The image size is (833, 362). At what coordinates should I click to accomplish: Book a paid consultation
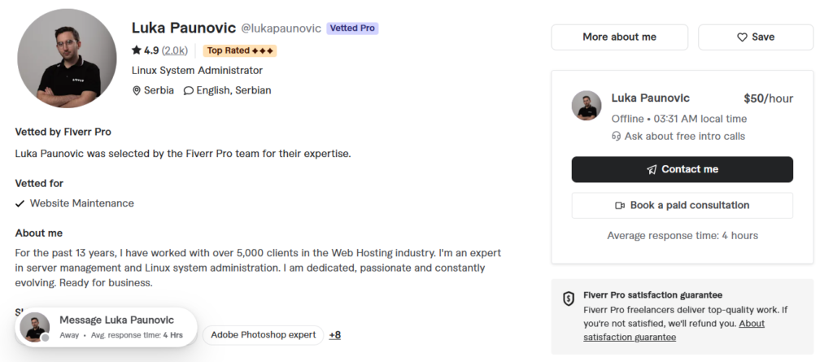pos(683,206)
